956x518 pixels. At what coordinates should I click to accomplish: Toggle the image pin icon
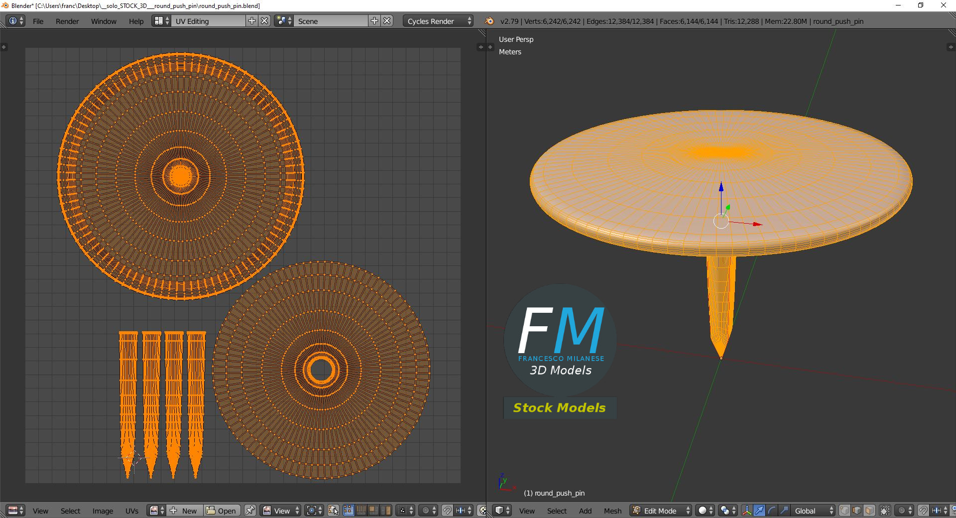click(x=250, y=511)
